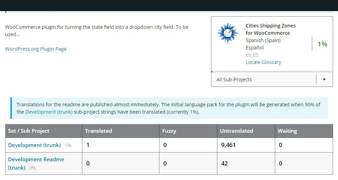Click Waiting count for Development Readme row

point(280,163)
